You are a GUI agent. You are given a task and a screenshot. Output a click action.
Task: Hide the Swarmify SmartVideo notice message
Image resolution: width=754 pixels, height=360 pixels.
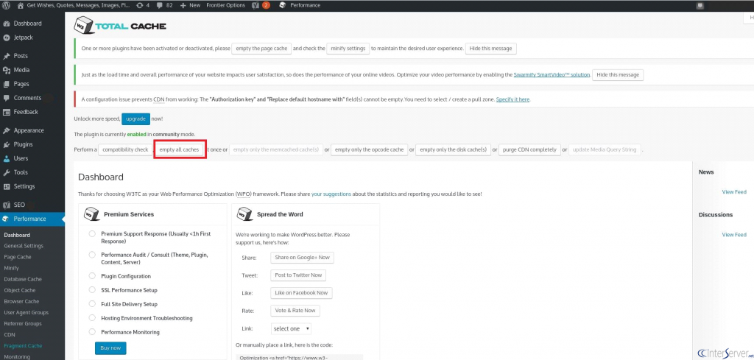(x=618, y=75)
